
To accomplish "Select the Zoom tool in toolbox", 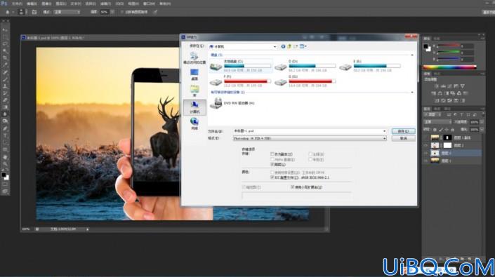I will point(5,164).
